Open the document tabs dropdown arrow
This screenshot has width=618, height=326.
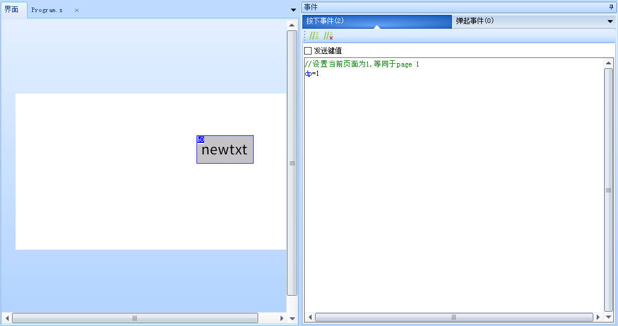click(x=293, y=10)
